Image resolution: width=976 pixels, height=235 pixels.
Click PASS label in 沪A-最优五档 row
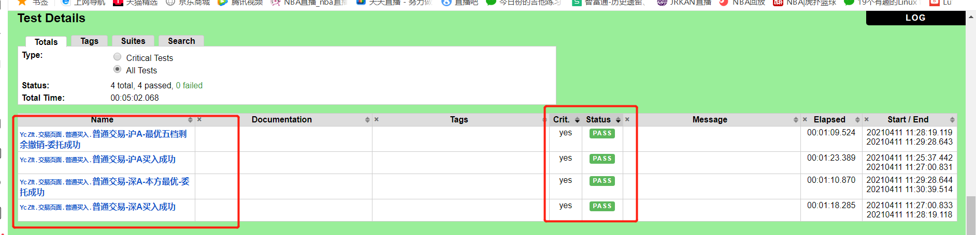[602, 133]
